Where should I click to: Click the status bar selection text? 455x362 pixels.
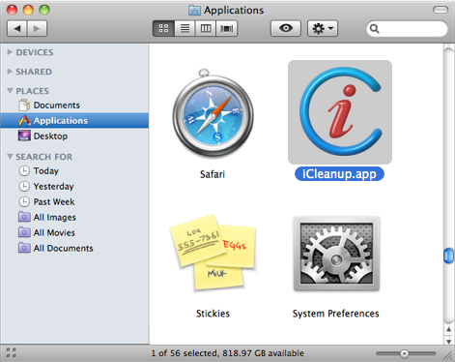228,353
